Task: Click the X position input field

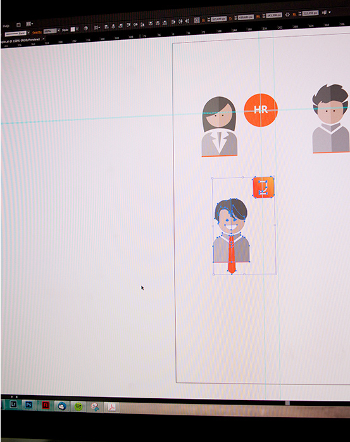Action: pos(218,18)
